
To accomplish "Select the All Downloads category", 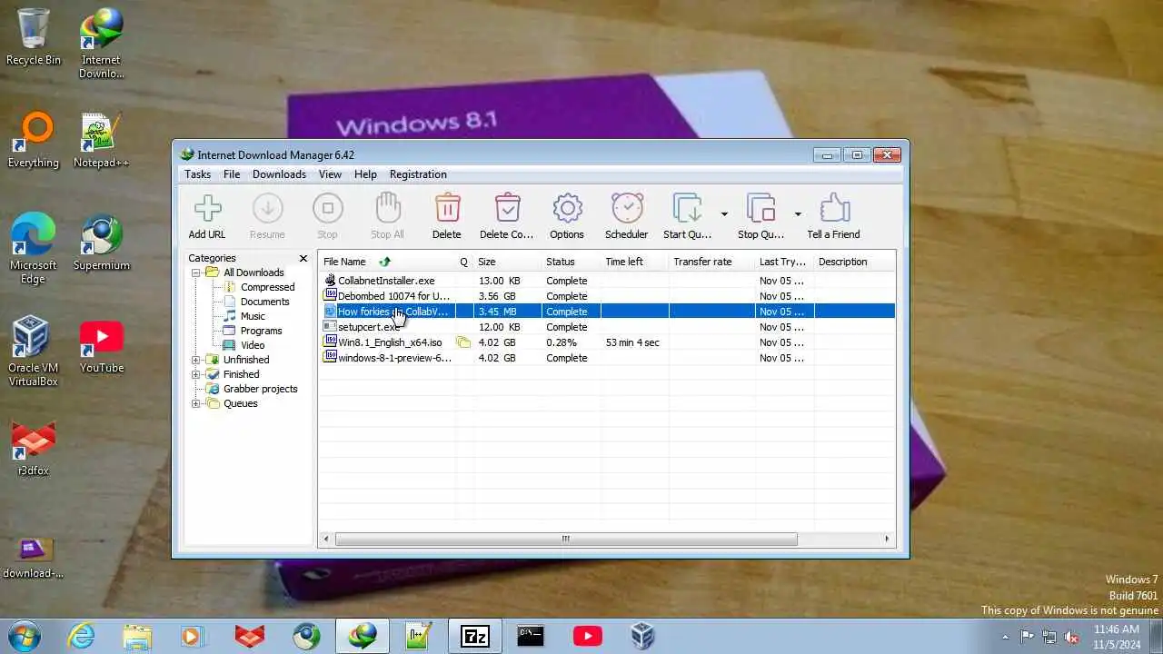I will 253,272.
